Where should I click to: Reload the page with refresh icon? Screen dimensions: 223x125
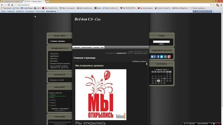(x=9, y=5)
